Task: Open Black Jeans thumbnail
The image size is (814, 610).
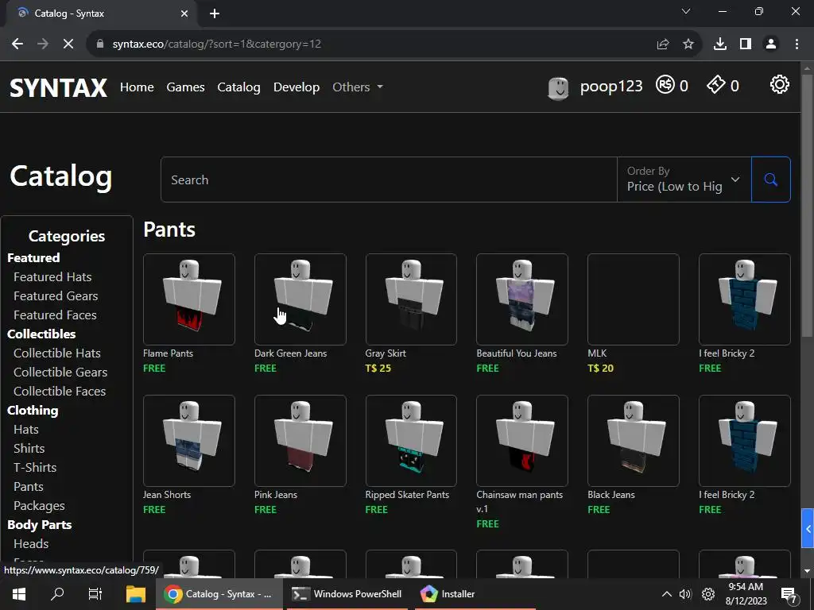Action: click(634, 441)
